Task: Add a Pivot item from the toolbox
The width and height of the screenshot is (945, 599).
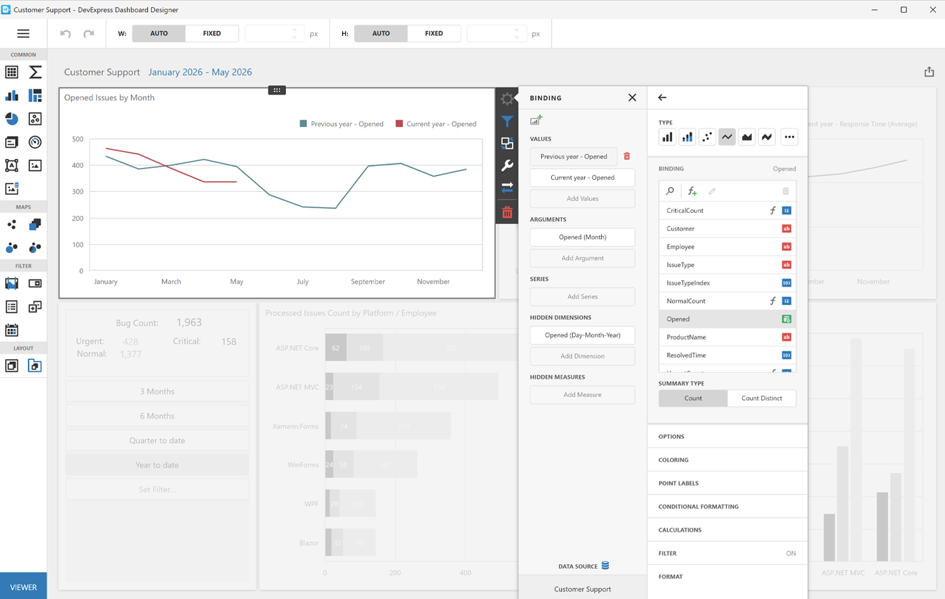Action: click(x=35, y=72)
